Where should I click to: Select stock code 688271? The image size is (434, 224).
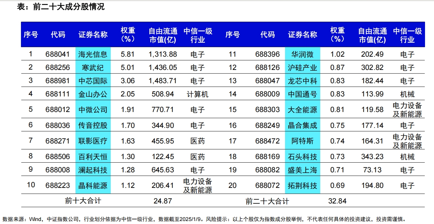58,141
